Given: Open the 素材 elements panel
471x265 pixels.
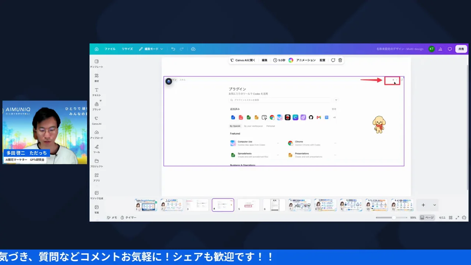Looking at the screenshot, I should 96,78.
